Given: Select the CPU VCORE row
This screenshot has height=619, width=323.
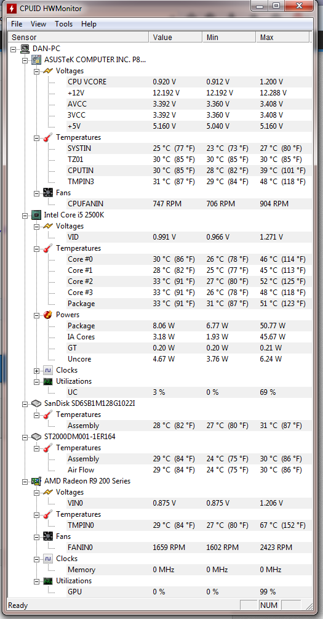Looking at the screenshot, I should 159,82.
